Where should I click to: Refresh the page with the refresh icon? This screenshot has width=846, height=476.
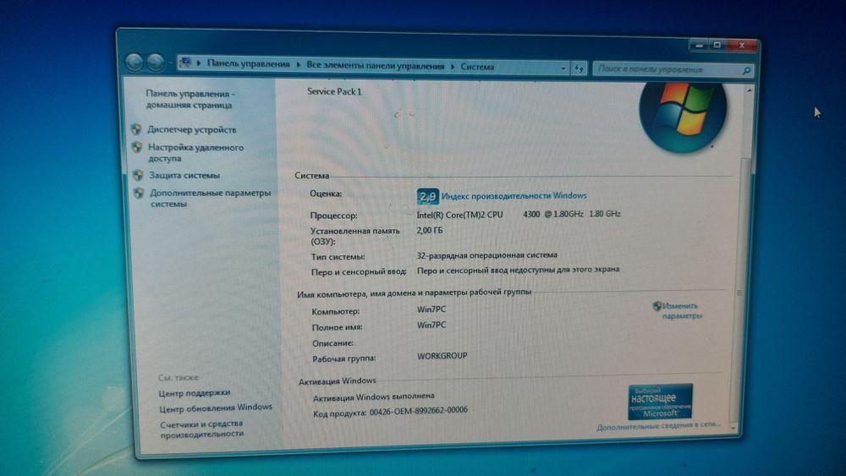(x=579, y=68)
